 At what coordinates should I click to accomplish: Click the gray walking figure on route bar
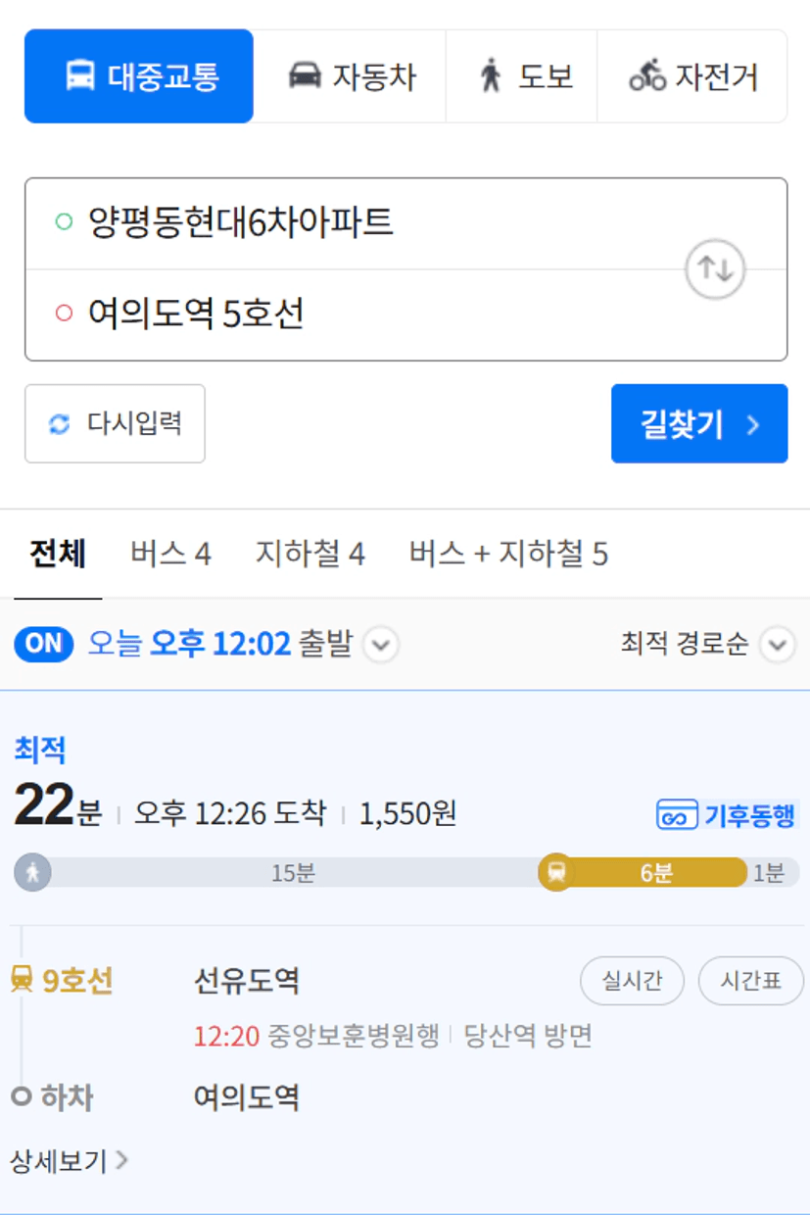coord(32,872)
